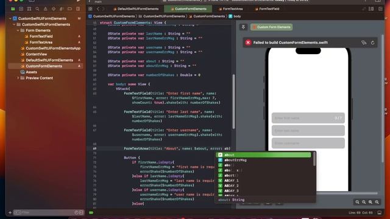Image resolution: width=390 pixels, height=219 pixels.
Task: Collapse the CustomSwiftUIFormElements project root
Action: pos(10,18)
